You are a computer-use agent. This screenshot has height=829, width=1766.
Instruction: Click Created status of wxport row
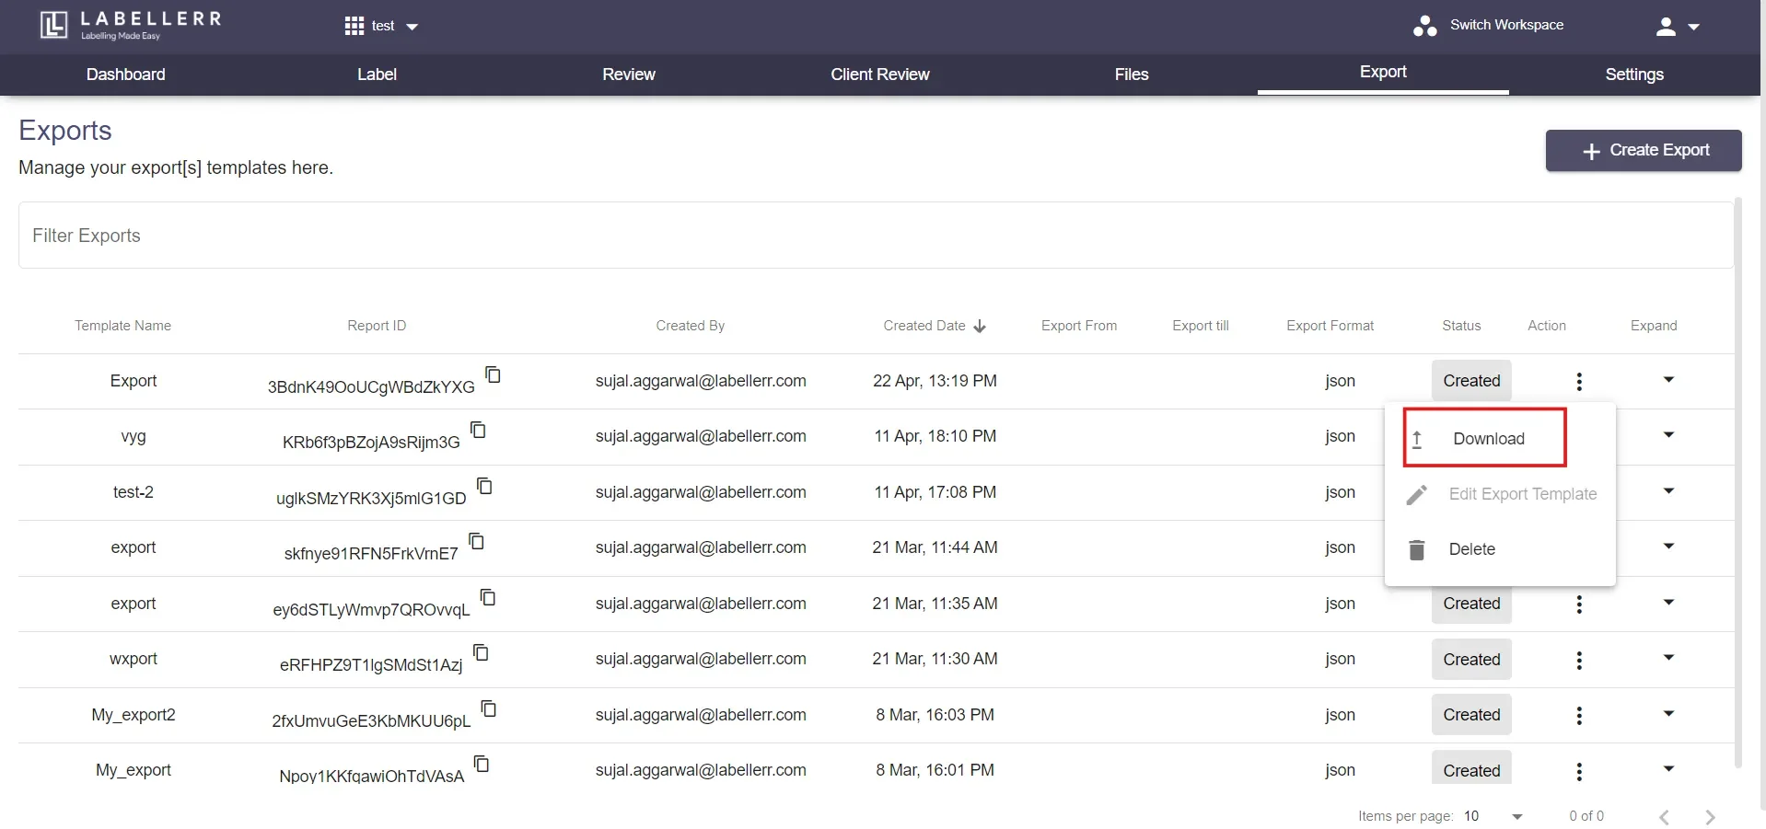point(1471,660)
